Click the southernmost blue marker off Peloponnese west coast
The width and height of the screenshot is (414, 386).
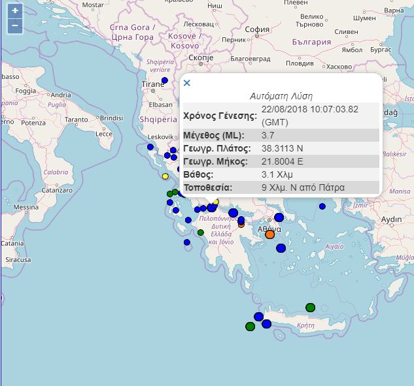click(x=187, y=242)
